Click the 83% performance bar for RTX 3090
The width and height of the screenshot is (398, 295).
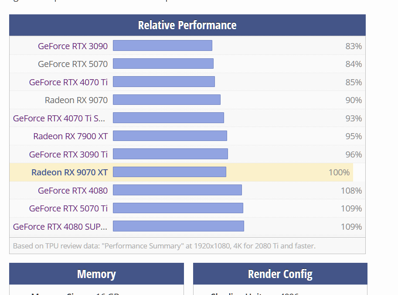[163, 46]
